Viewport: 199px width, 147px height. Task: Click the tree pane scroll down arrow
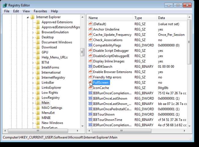[x=82, y=126]
